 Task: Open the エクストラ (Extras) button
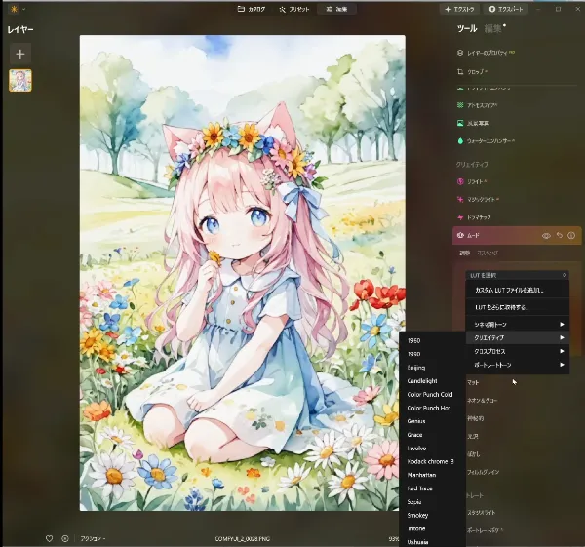tap(459, 9)
